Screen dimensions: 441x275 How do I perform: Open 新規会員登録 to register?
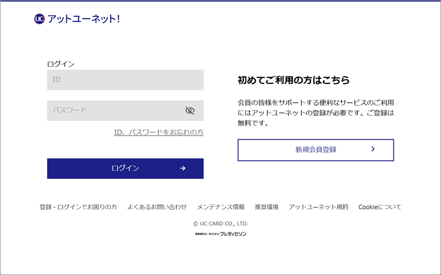click(x=315, y=150)
